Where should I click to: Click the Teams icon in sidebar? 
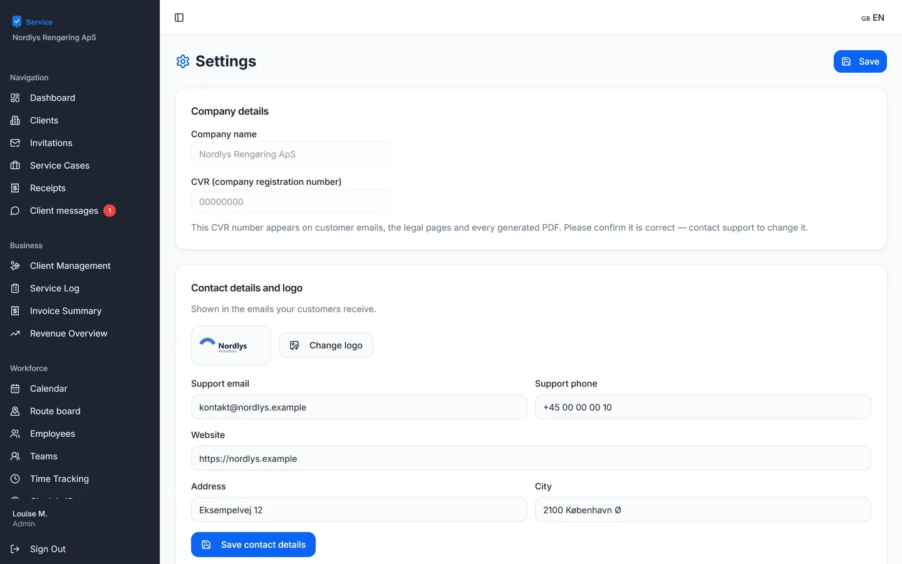point(15,456)
